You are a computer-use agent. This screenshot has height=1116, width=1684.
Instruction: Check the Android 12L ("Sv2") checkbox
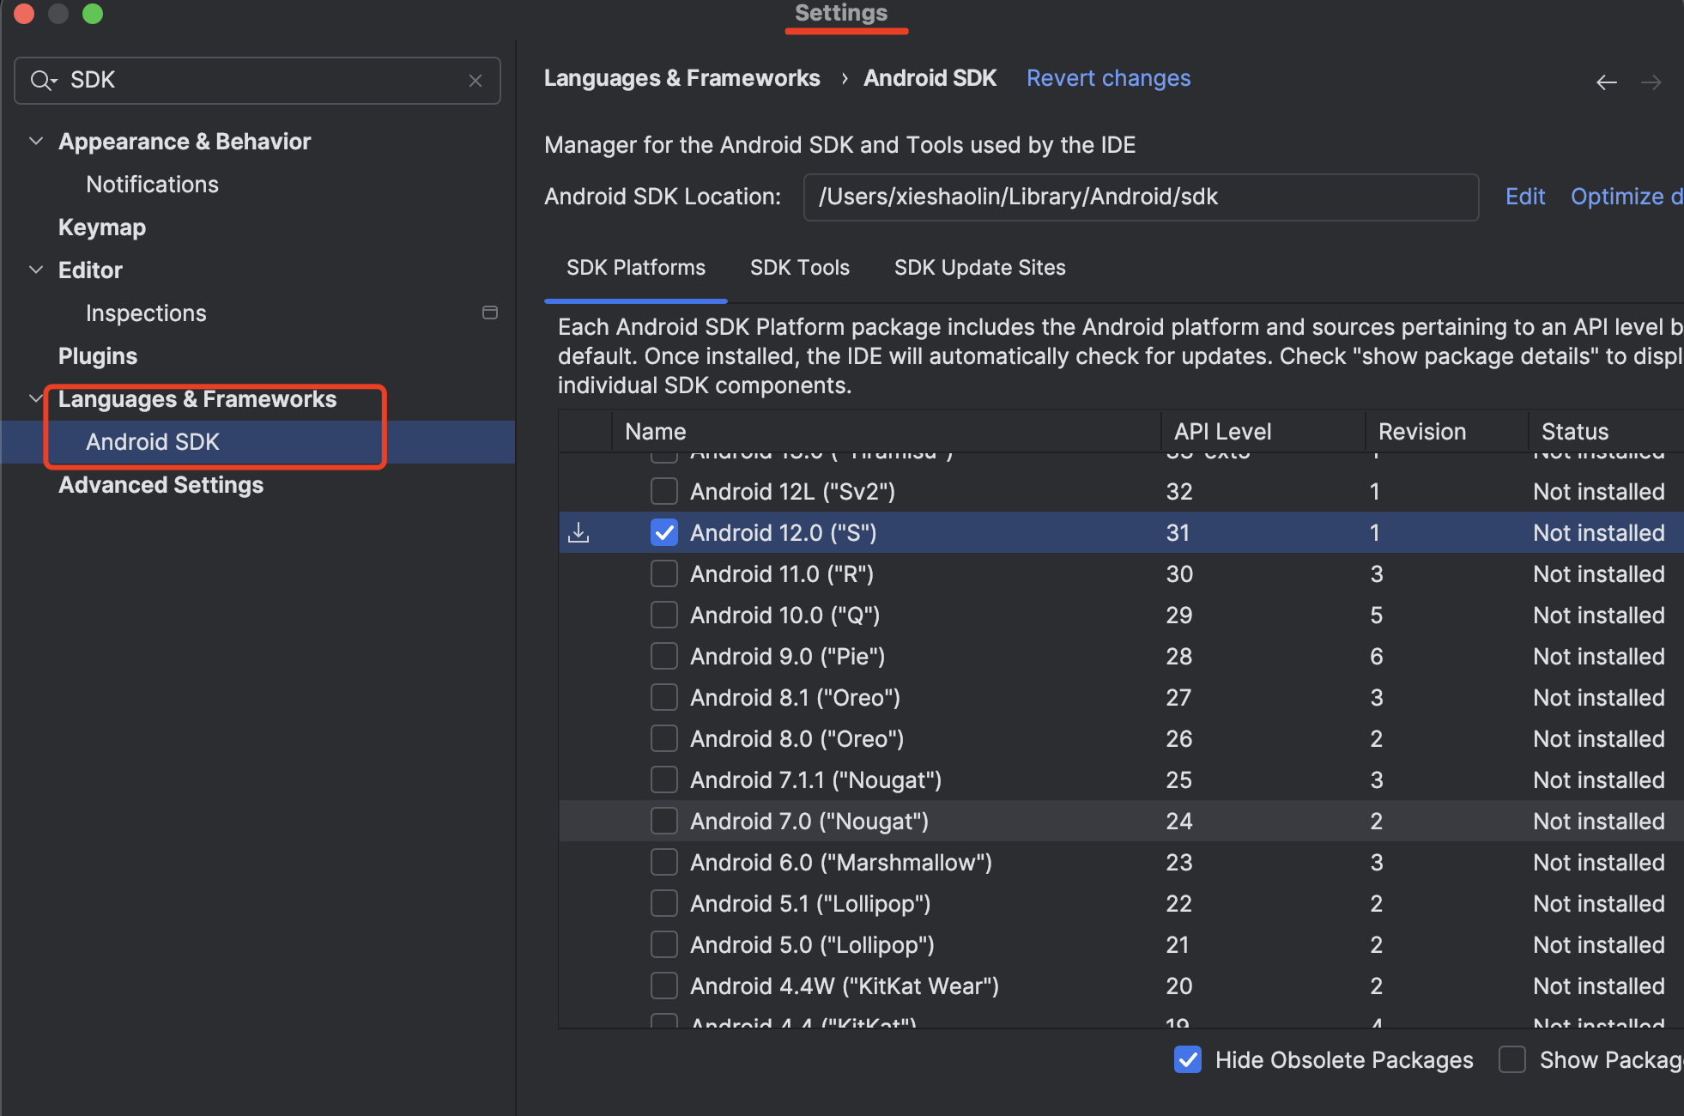[664, 491]
